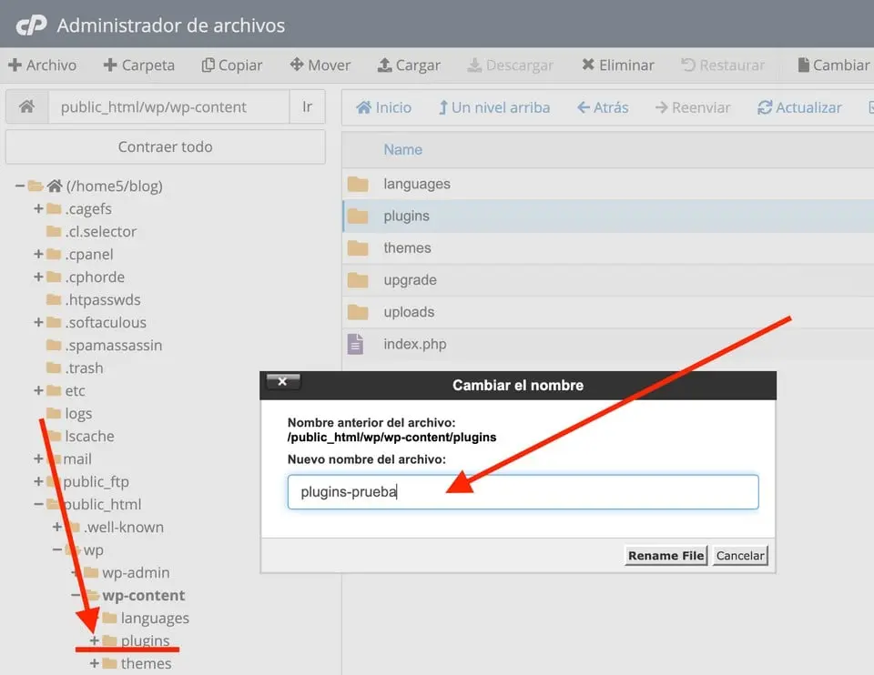Screen dimensions: 874x675
Task: Create a new file with Archivo
Action: tap(43, 65)
